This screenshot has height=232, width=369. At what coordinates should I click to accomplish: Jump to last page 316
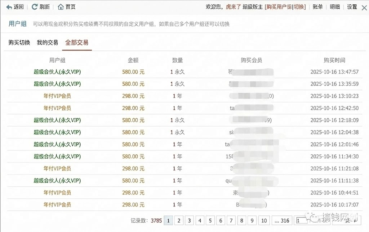tap(282, 220)
